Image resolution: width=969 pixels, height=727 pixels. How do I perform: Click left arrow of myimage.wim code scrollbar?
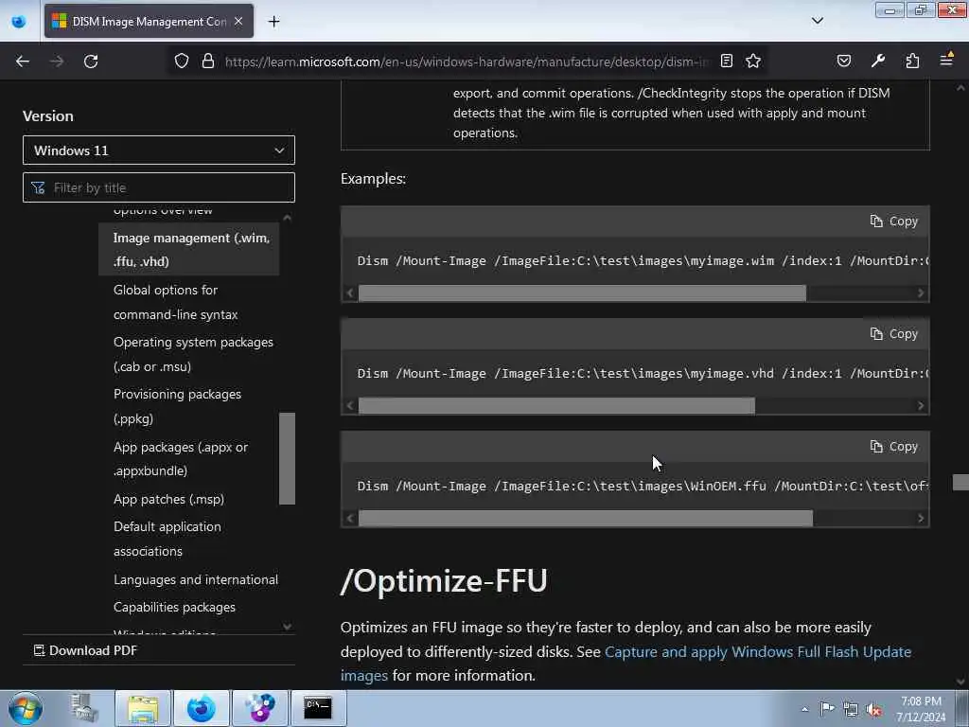(350, 293)
